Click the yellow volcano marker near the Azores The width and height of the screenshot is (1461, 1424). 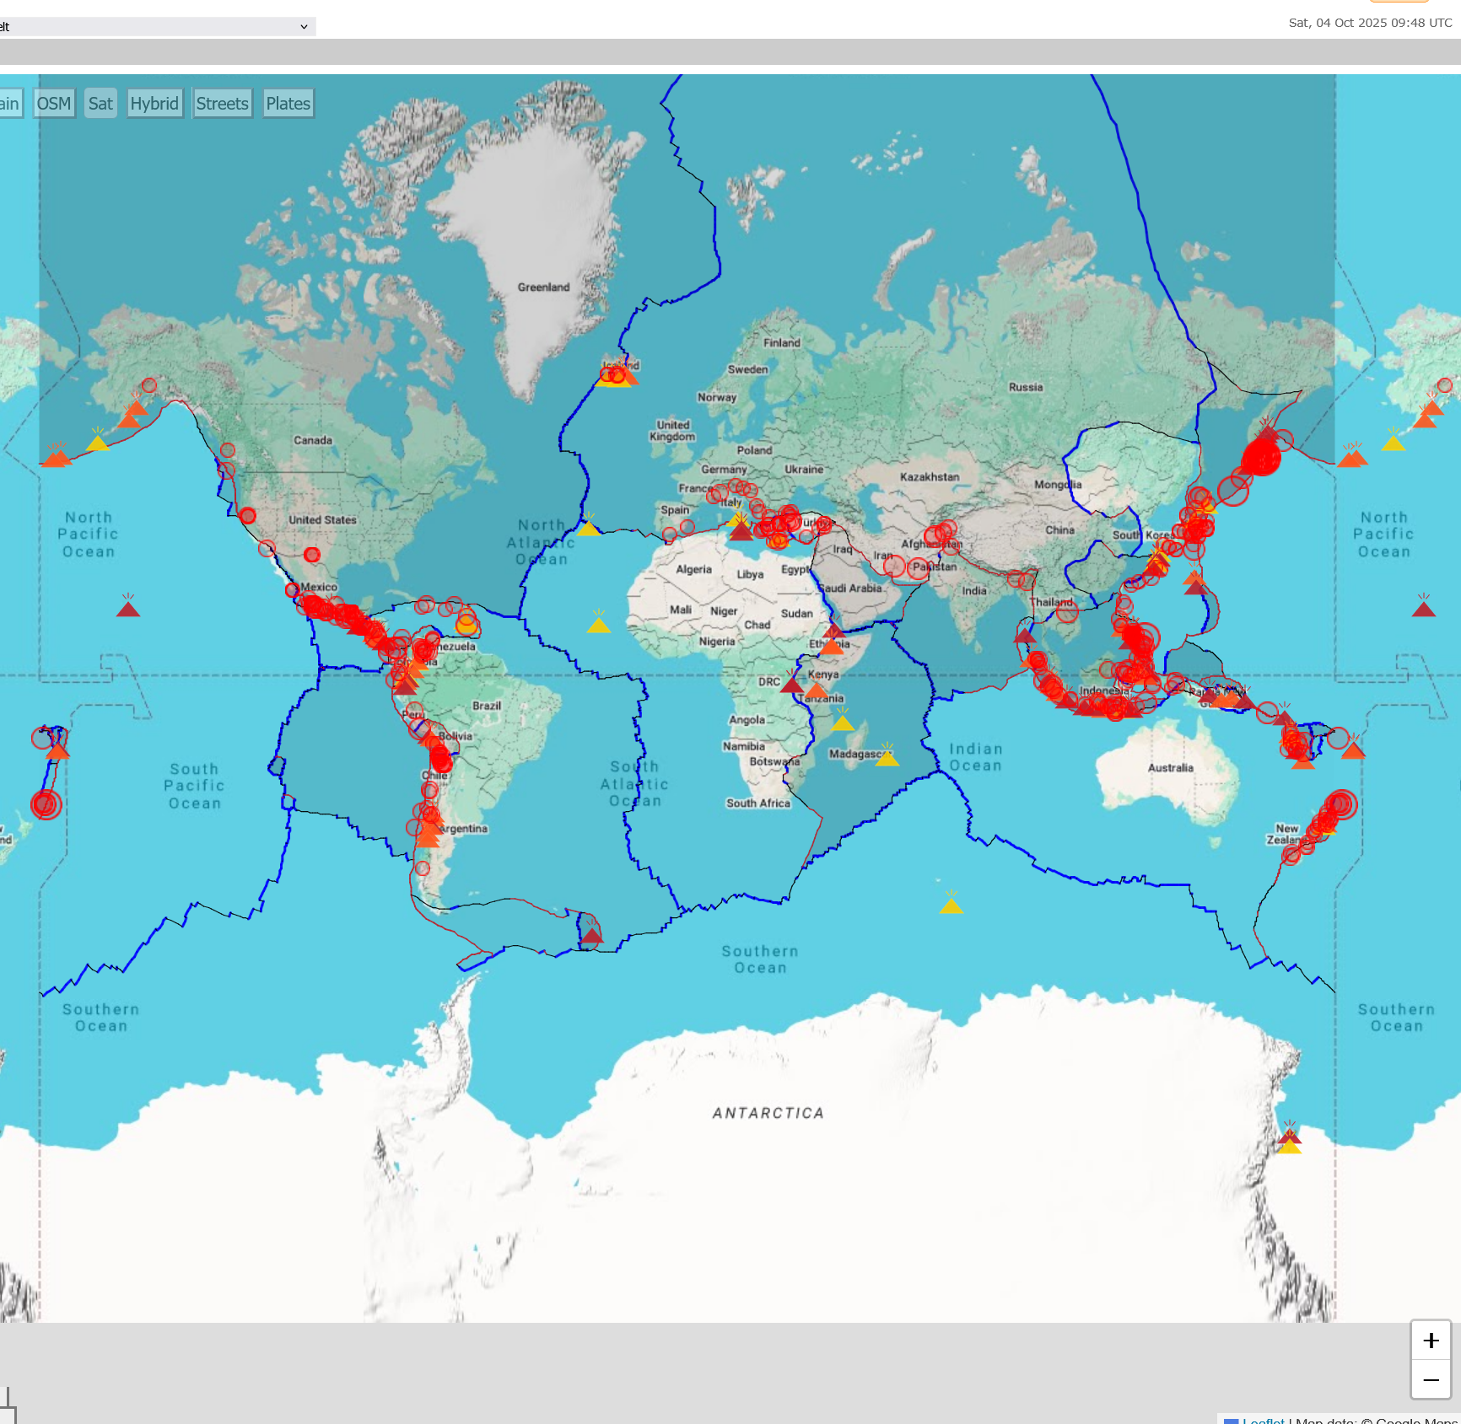[x=588, y=528]
